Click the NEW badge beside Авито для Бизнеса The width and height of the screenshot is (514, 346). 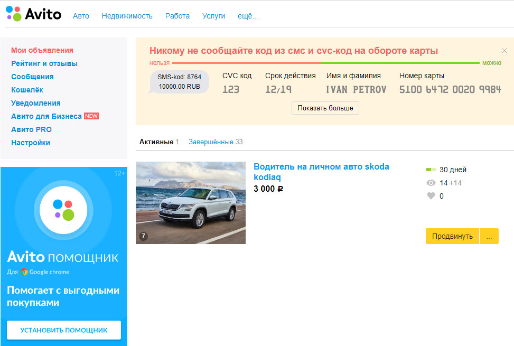(91, 116)
